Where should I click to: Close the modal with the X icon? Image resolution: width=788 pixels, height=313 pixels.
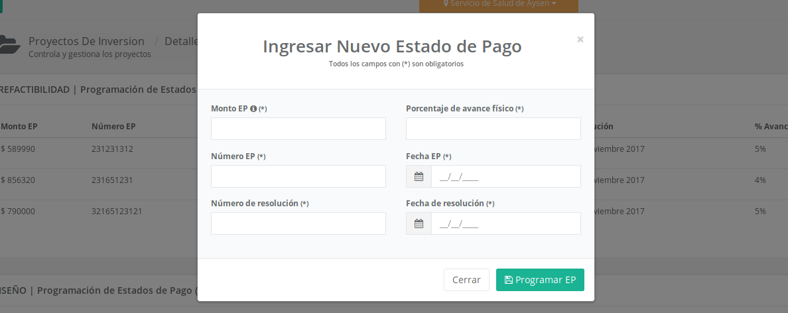(580, 40)
